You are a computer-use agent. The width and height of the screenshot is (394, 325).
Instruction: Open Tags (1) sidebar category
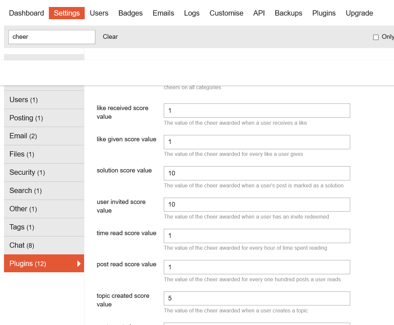44,227
